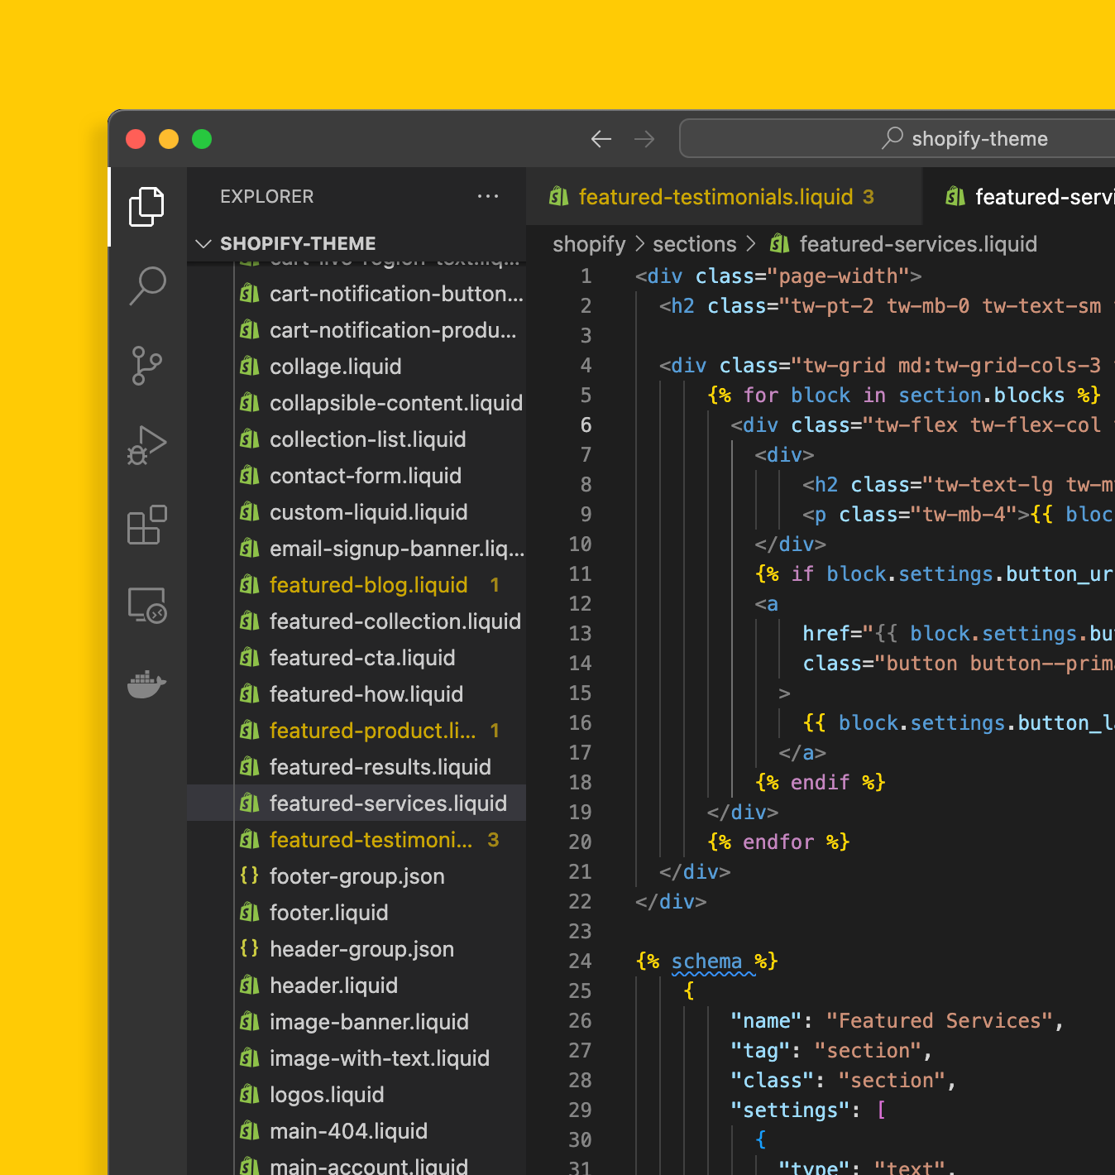
Task: Click the underlined schema keyword on line 24
Action: tap(706, 962)
